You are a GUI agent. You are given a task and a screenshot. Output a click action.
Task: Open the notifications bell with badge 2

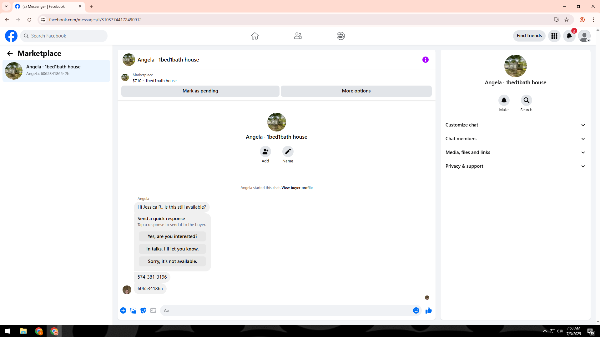pos(569,36)
